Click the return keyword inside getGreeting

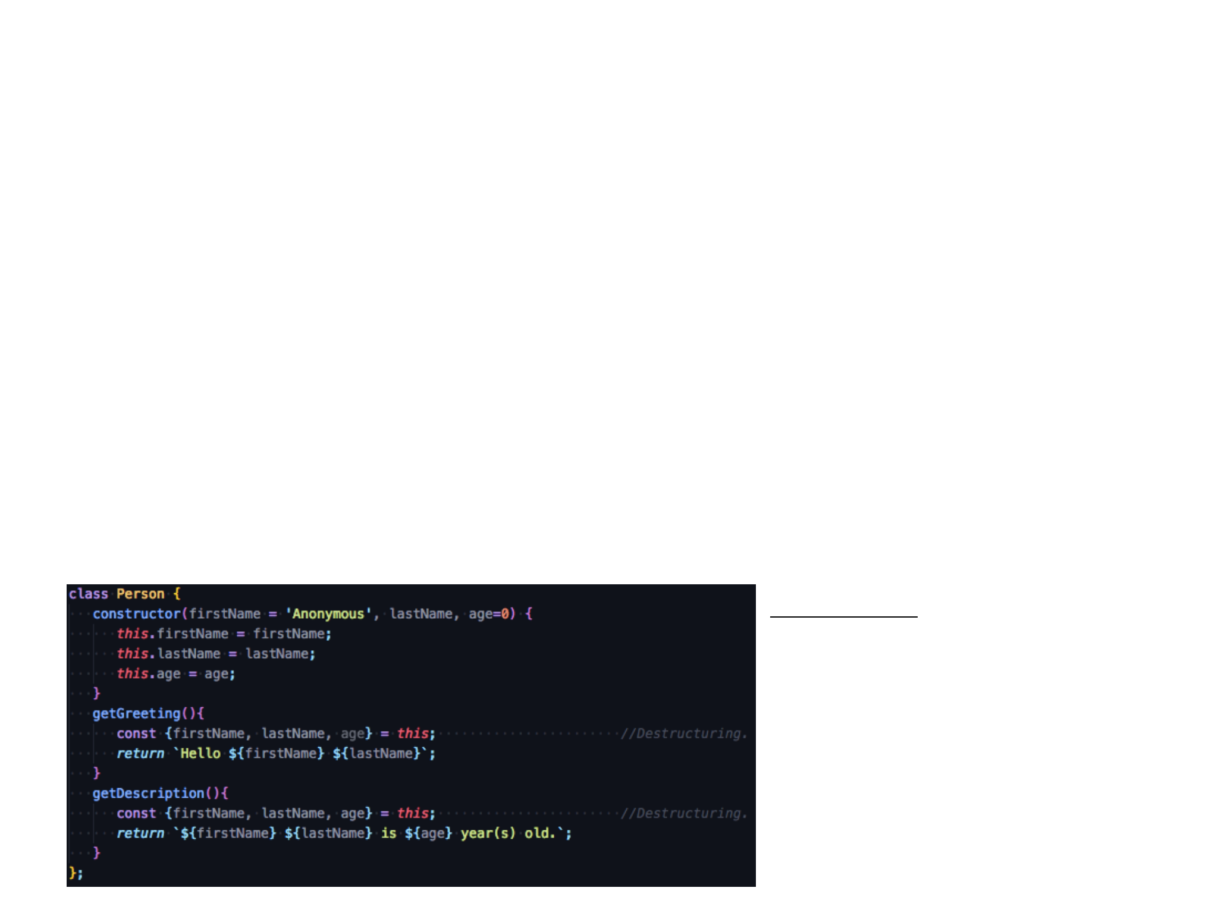click(x=140, y=754)
